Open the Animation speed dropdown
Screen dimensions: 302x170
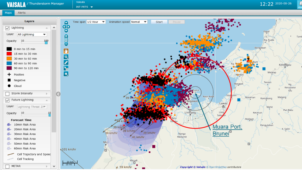[139, 22]
